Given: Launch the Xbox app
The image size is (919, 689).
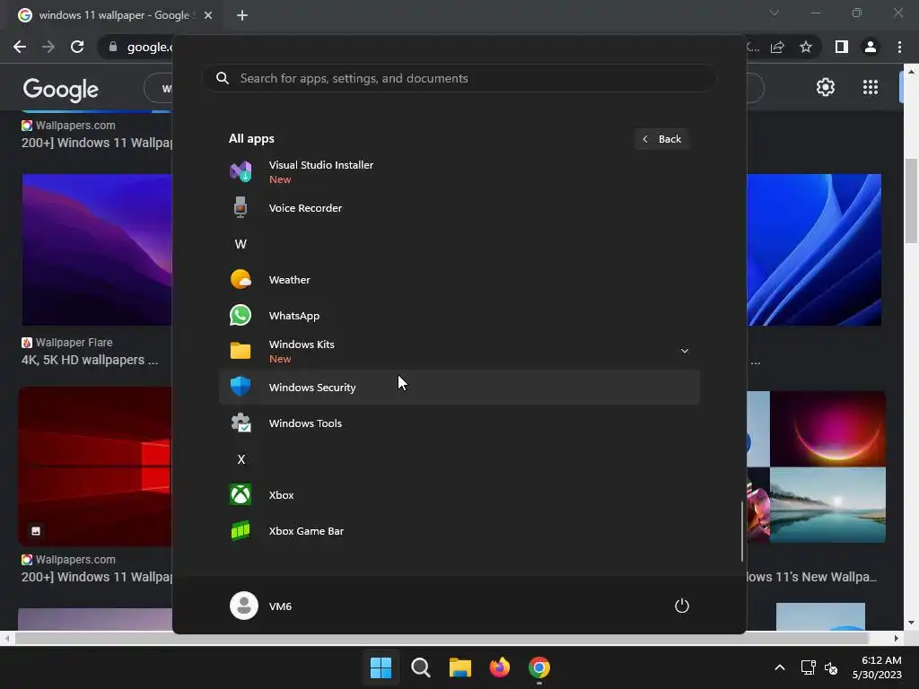Looking at the screenshot, I should click(x=459, y=495).
